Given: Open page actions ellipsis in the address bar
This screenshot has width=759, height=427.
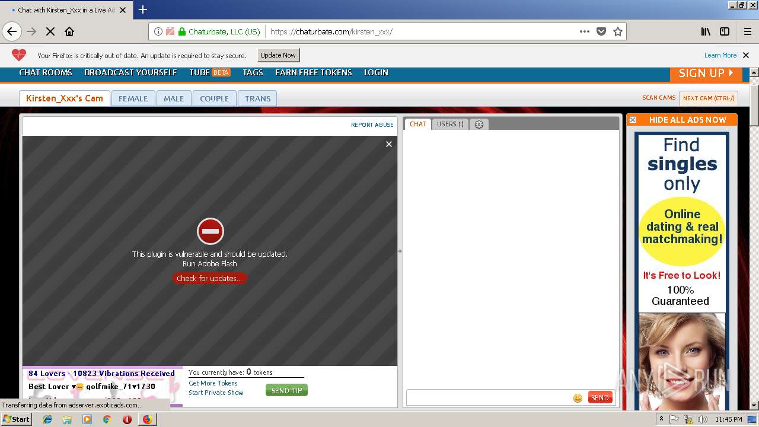Looking at the screenshot, I should 585,31.
